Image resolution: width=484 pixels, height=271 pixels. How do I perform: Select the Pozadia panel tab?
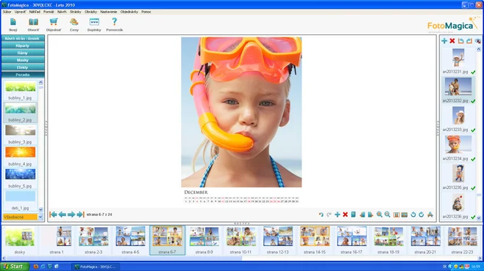[x=23, y=75]
